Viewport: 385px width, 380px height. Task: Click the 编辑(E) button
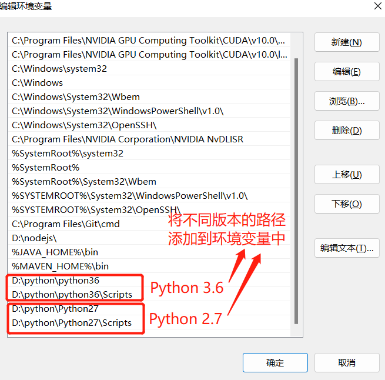347,72
